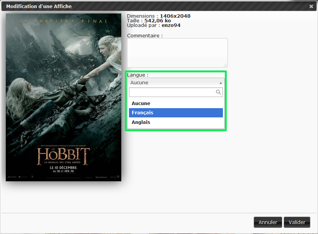Click the Commentaire : label
318x234 pixels.
tap(145, 36)
